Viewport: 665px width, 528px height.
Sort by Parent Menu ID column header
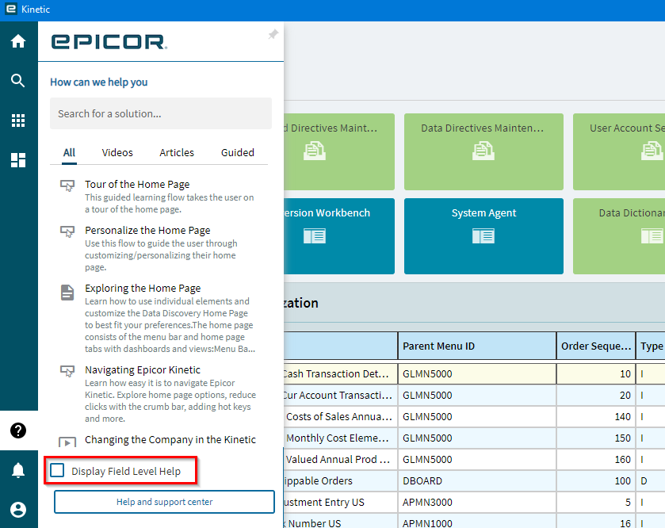point(476,346)
